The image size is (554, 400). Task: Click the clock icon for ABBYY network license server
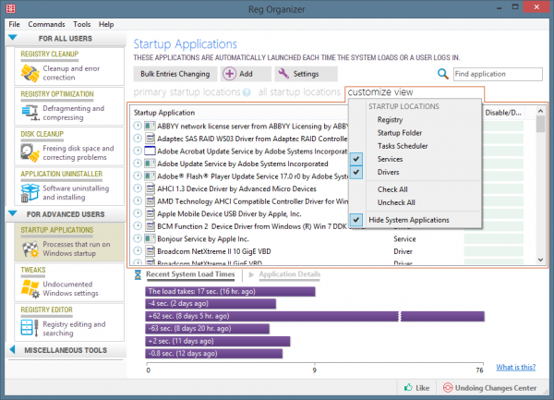point(138,126)
